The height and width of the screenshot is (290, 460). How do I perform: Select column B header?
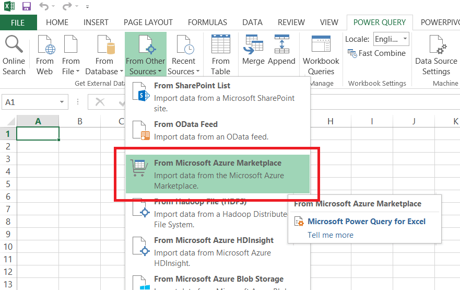tap(80, 121)
